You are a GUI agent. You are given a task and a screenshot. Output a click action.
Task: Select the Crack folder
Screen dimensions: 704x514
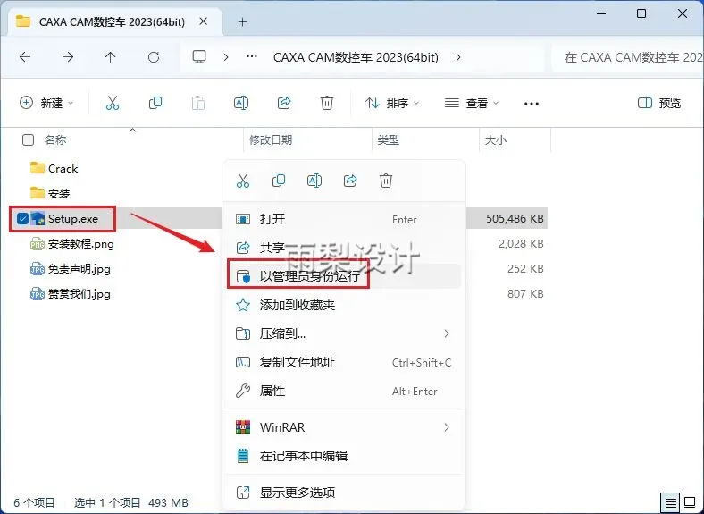[54, 168]
